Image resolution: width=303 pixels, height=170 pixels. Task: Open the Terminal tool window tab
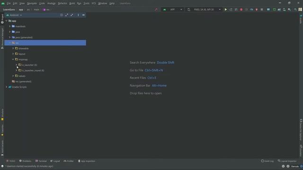click(41, 161)
